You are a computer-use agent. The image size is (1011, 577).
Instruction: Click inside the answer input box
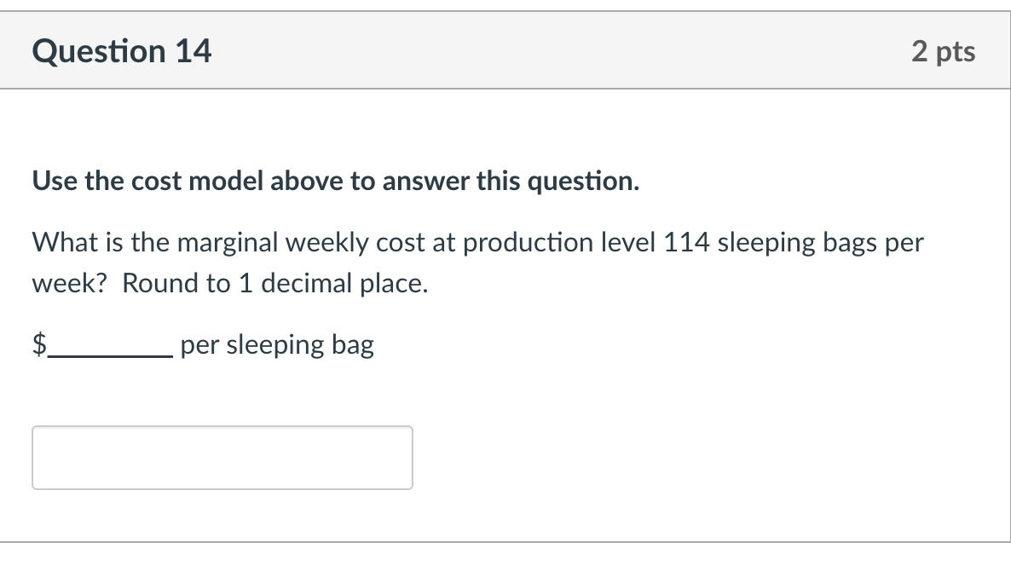point(222,458)
